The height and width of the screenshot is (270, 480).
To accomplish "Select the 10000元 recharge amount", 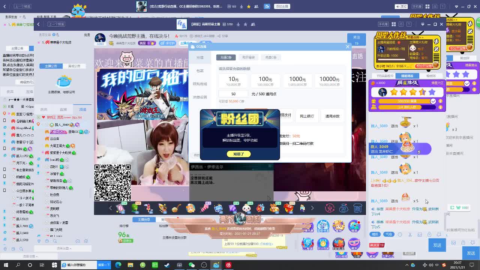I will (329, 81).
